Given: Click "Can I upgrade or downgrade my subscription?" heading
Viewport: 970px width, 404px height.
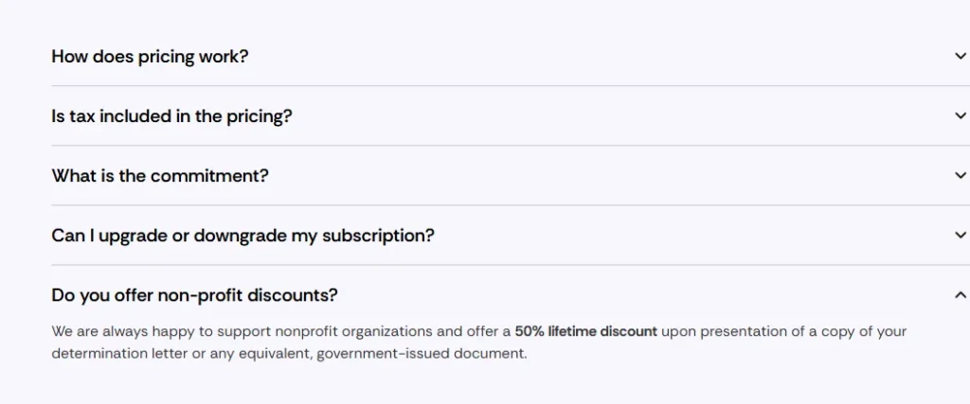Looking at the screenshot, I should tap(242, 236).
